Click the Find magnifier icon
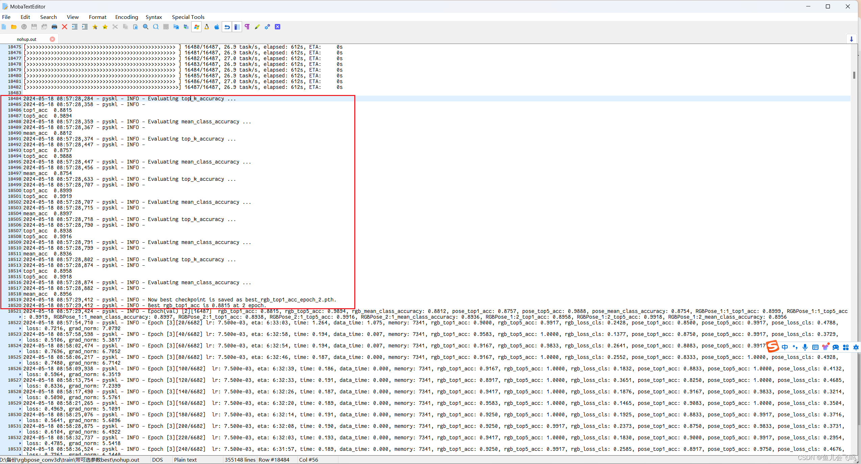Viewport: 861px width, 464px height. 146,27
